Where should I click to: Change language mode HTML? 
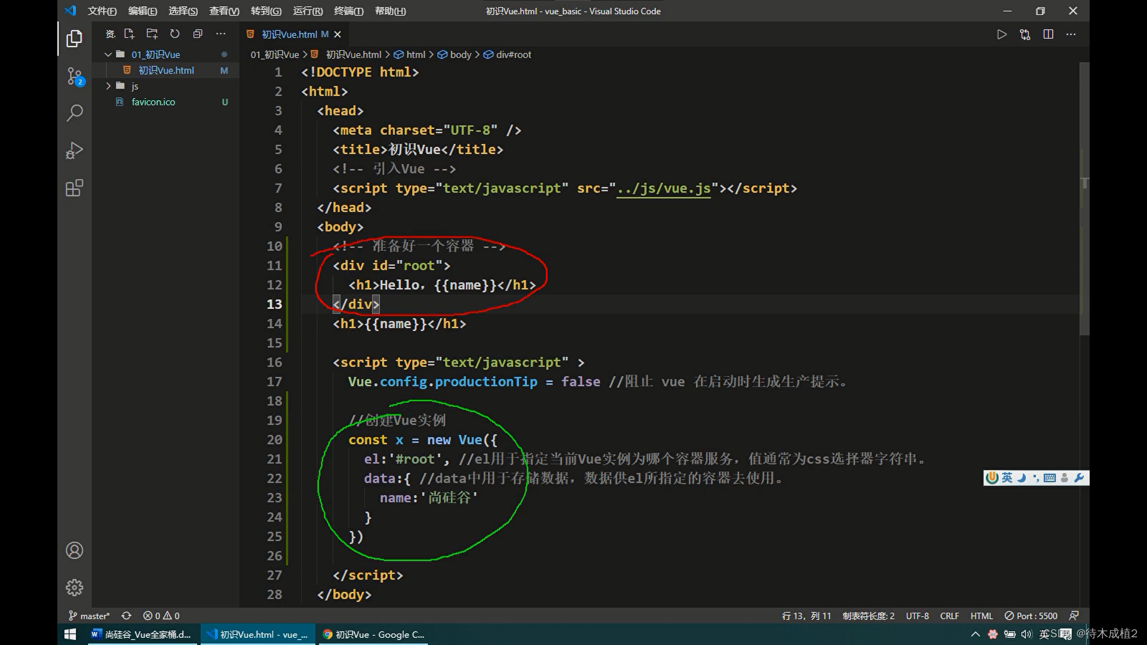(x=982, y=616)
